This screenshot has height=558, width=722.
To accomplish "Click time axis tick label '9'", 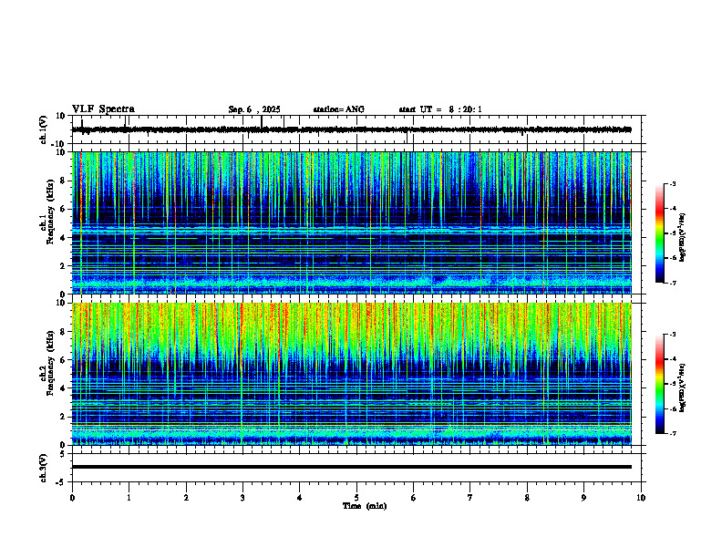I will click(x=583, y=498).
